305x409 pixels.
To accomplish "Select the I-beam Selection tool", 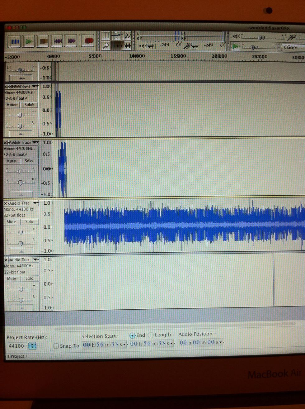I will [106, 35].
